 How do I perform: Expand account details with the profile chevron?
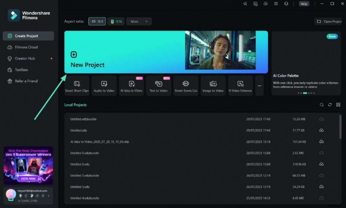[48, 195]
